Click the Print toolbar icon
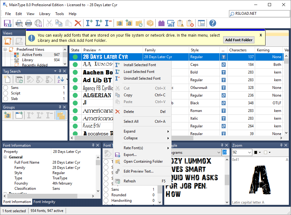Viewport: 291px width, 215px height. click(29, 23)
